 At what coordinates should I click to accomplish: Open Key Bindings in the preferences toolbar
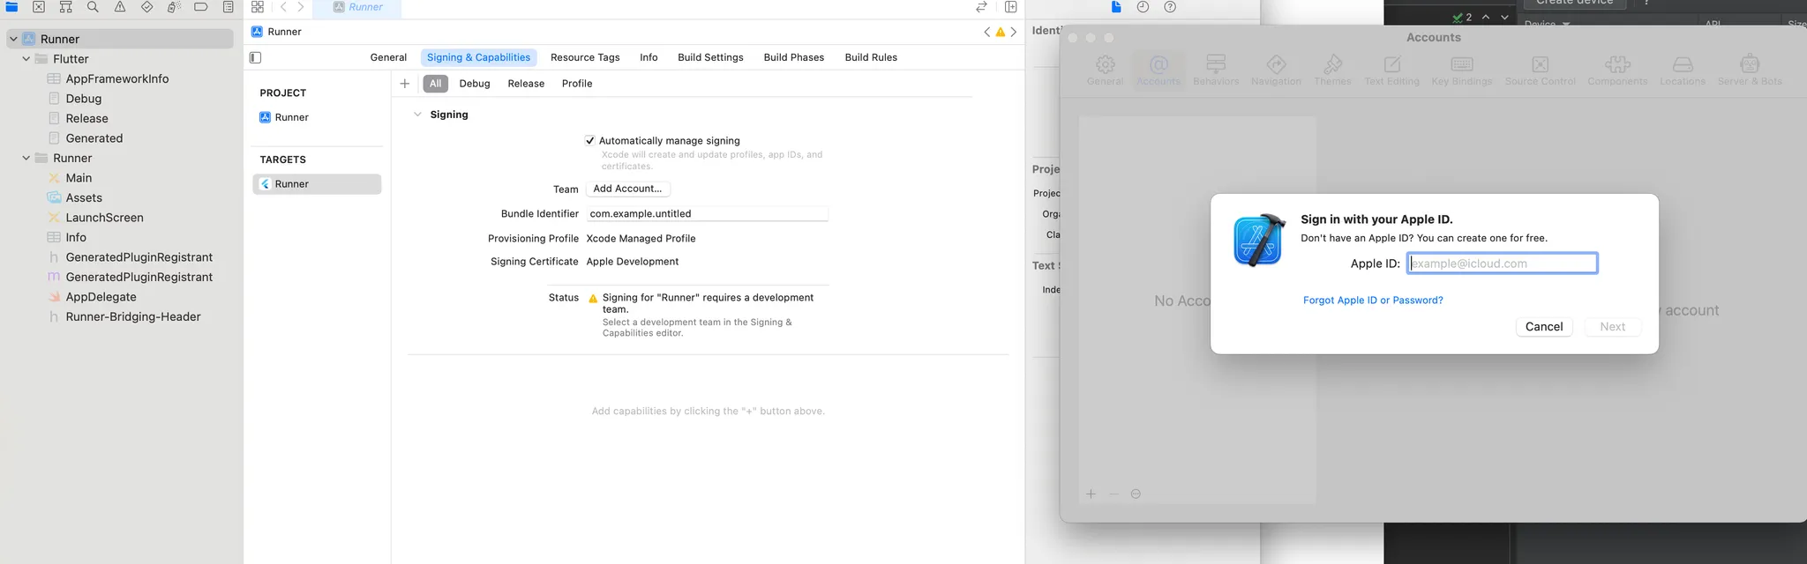click(x=1462, y=70)
